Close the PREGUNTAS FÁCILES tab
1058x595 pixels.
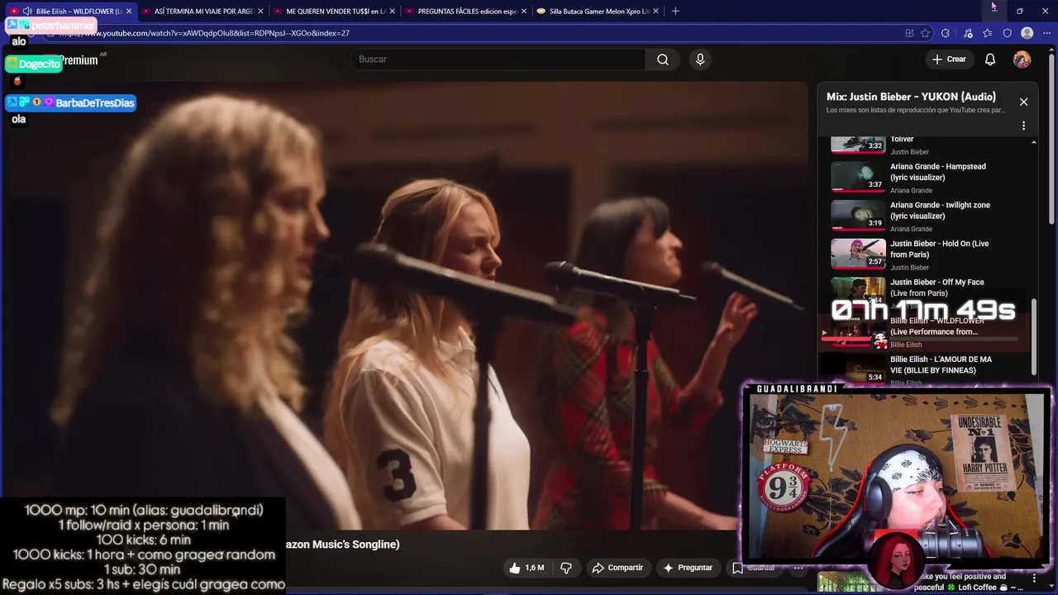pyautogui.click(x=524, y=11)
